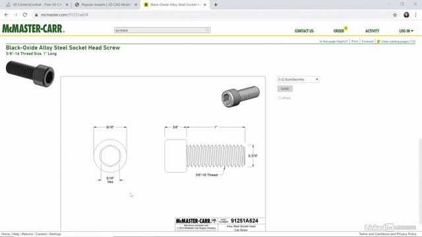The width and height of the screenshot is (422, 237).
Task: Click the Settings footer link
Action: (55, 234)
